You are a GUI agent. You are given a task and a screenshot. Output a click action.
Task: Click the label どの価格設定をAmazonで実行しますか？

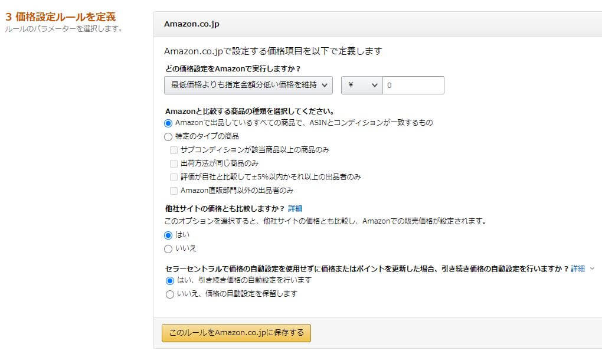pos(233,68)
